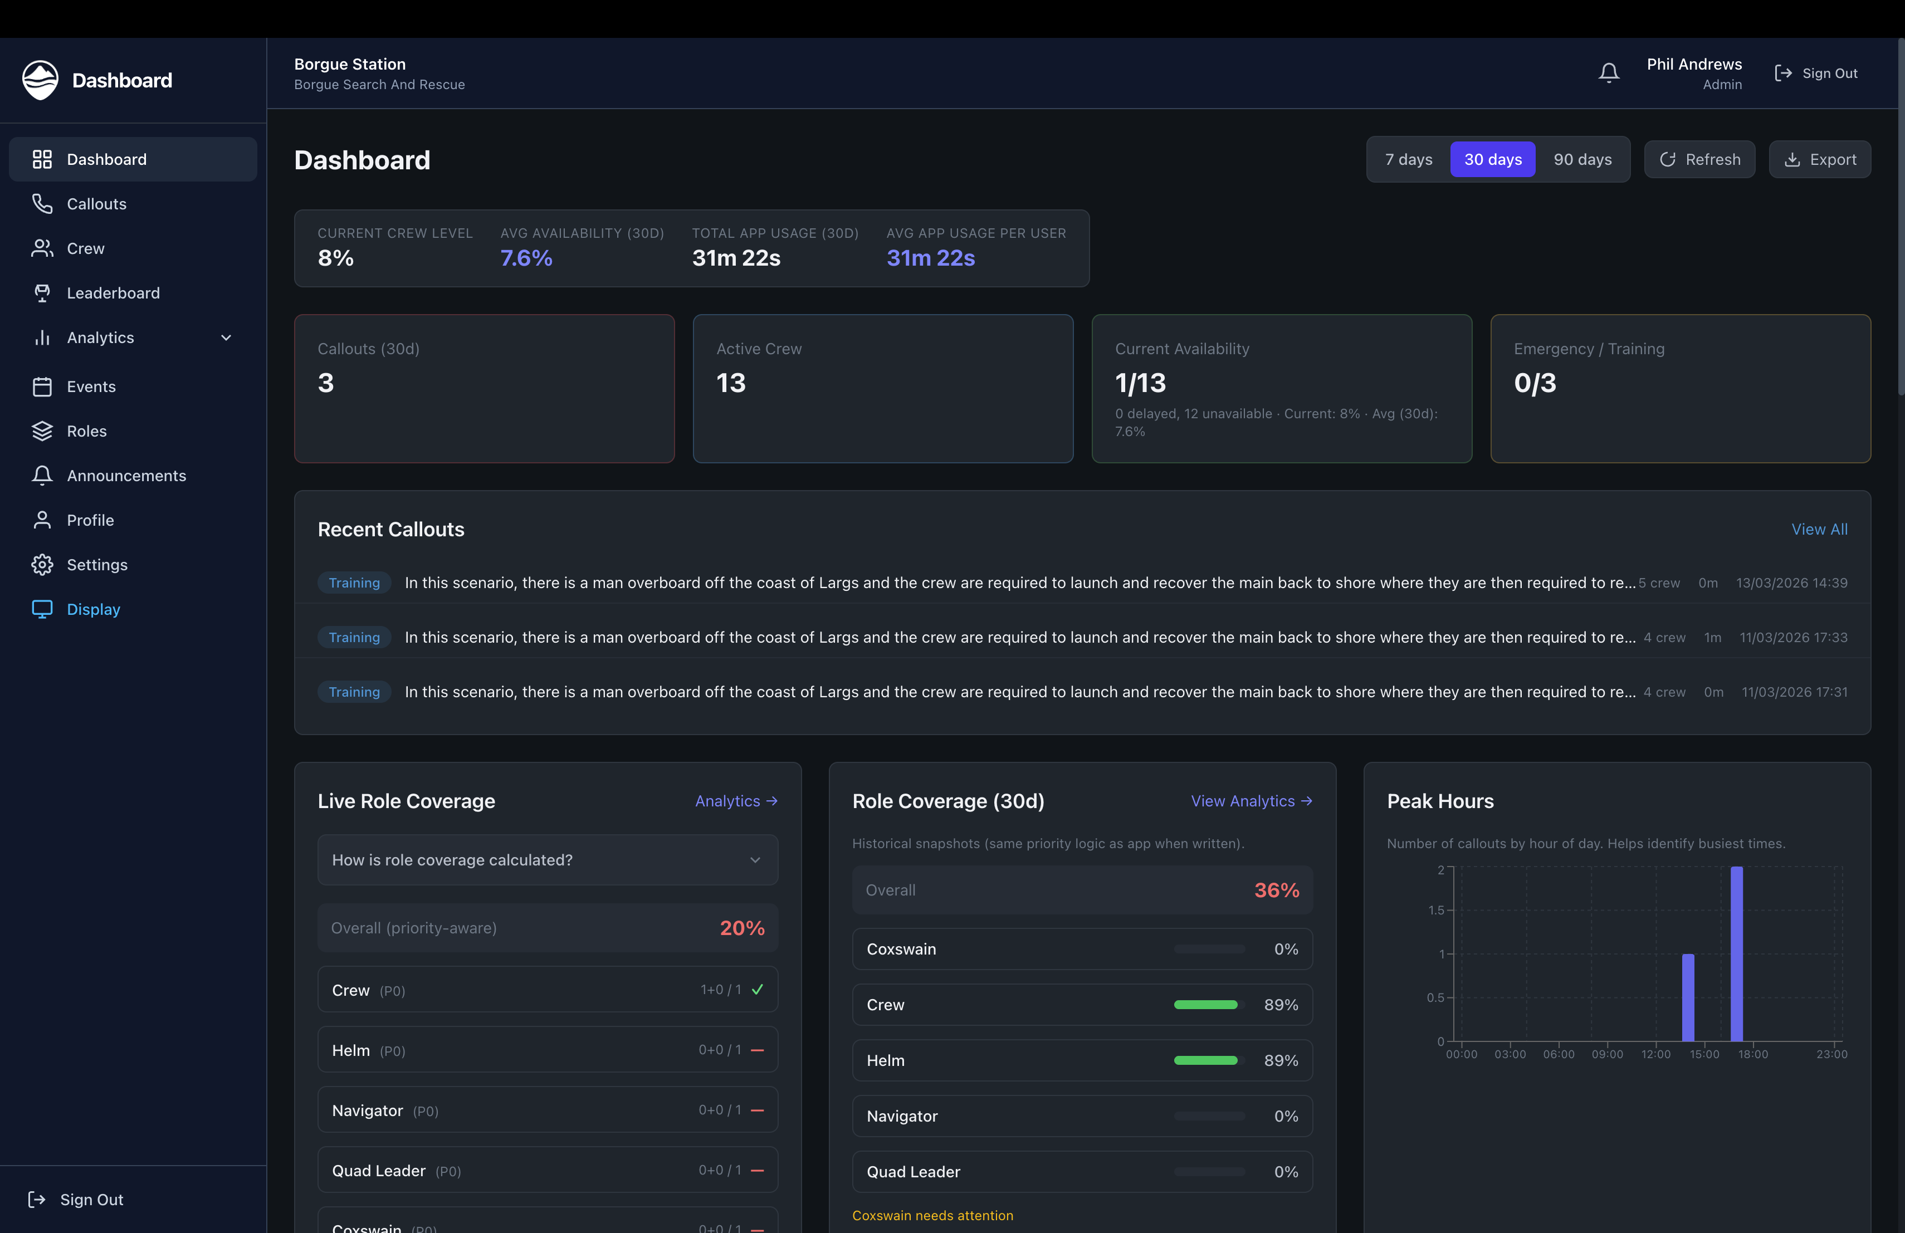Open the Leaderboard via its trophy icon

[43, 293]
